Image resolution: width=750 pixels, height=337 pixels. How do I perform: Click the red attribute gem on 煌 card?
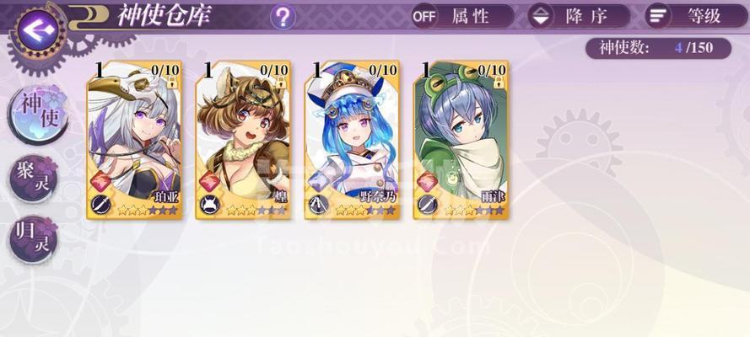(x=208, y=182)
